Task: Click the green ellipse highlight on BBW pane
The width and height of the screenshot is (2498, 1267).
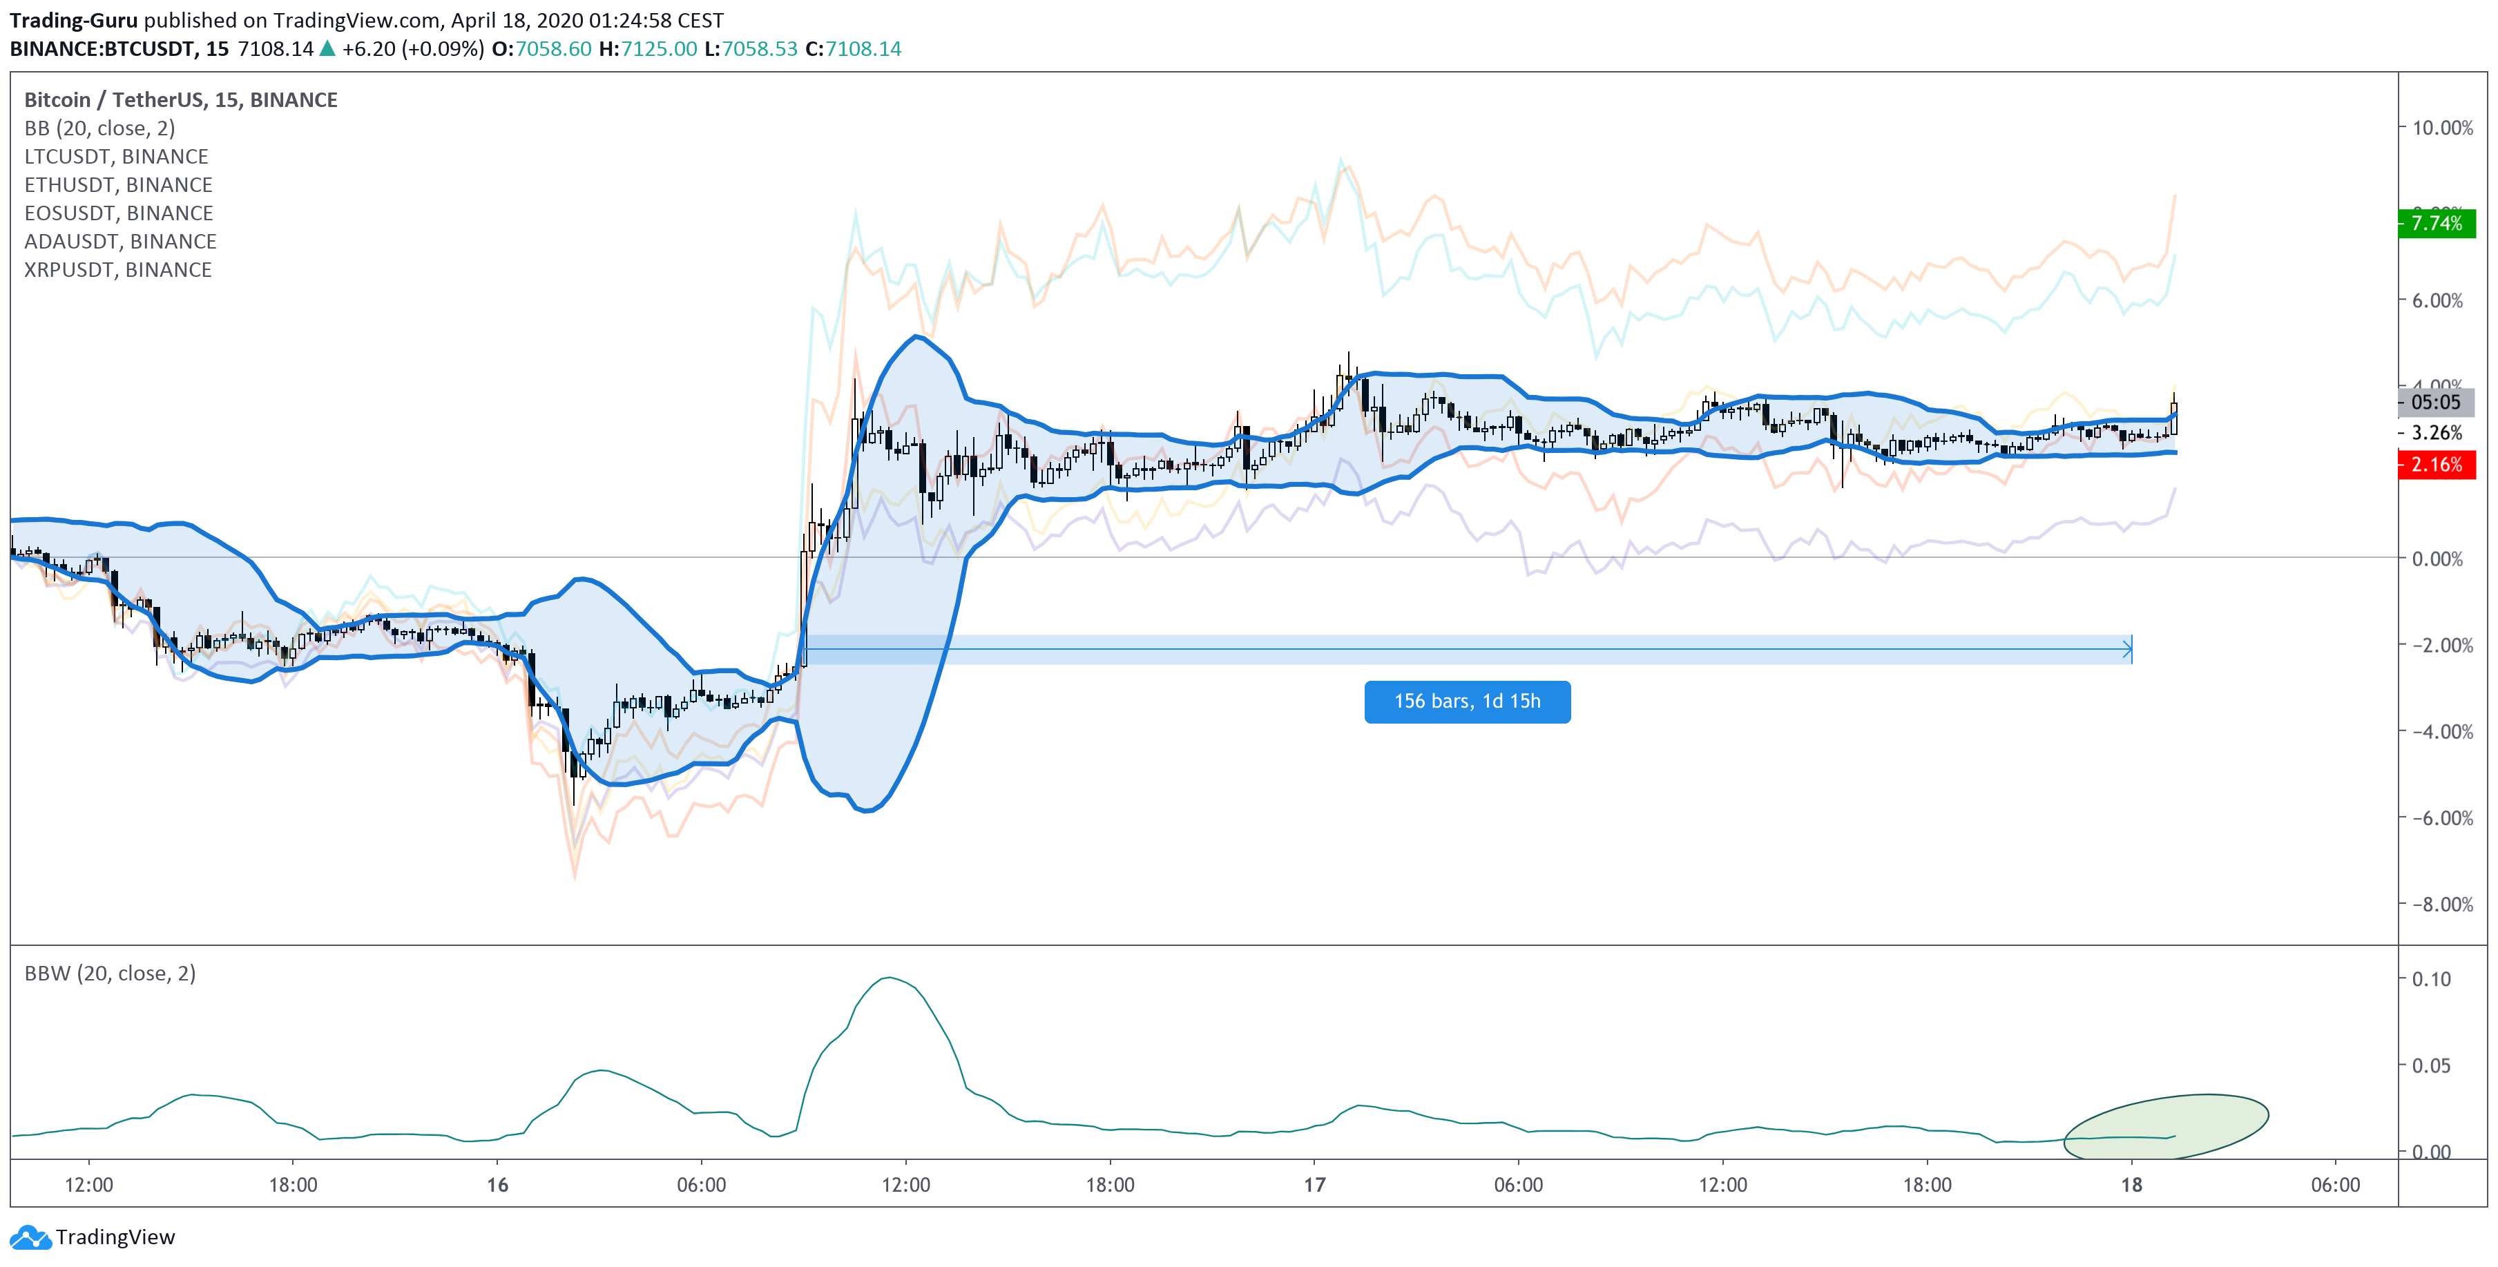Action: [2165, 1126]
